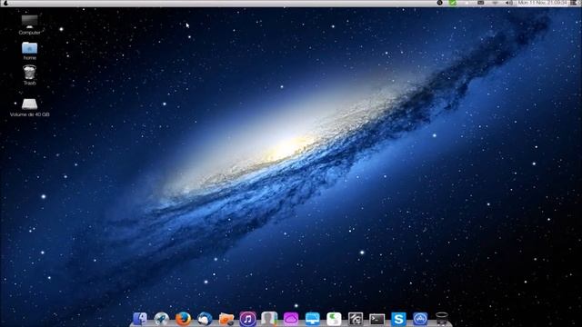Image resolution: width=582 pixels, height=327 pixels.
Task: Launch Finder from the dock
Action: point(140,319)
